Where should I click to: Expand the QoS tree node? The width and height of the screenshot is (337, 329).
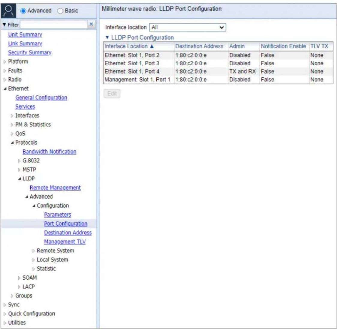coord(12,134)
